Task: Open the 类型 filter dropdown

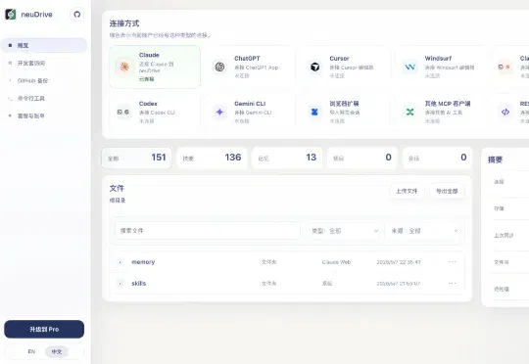Action: click(x=345, y=231)
